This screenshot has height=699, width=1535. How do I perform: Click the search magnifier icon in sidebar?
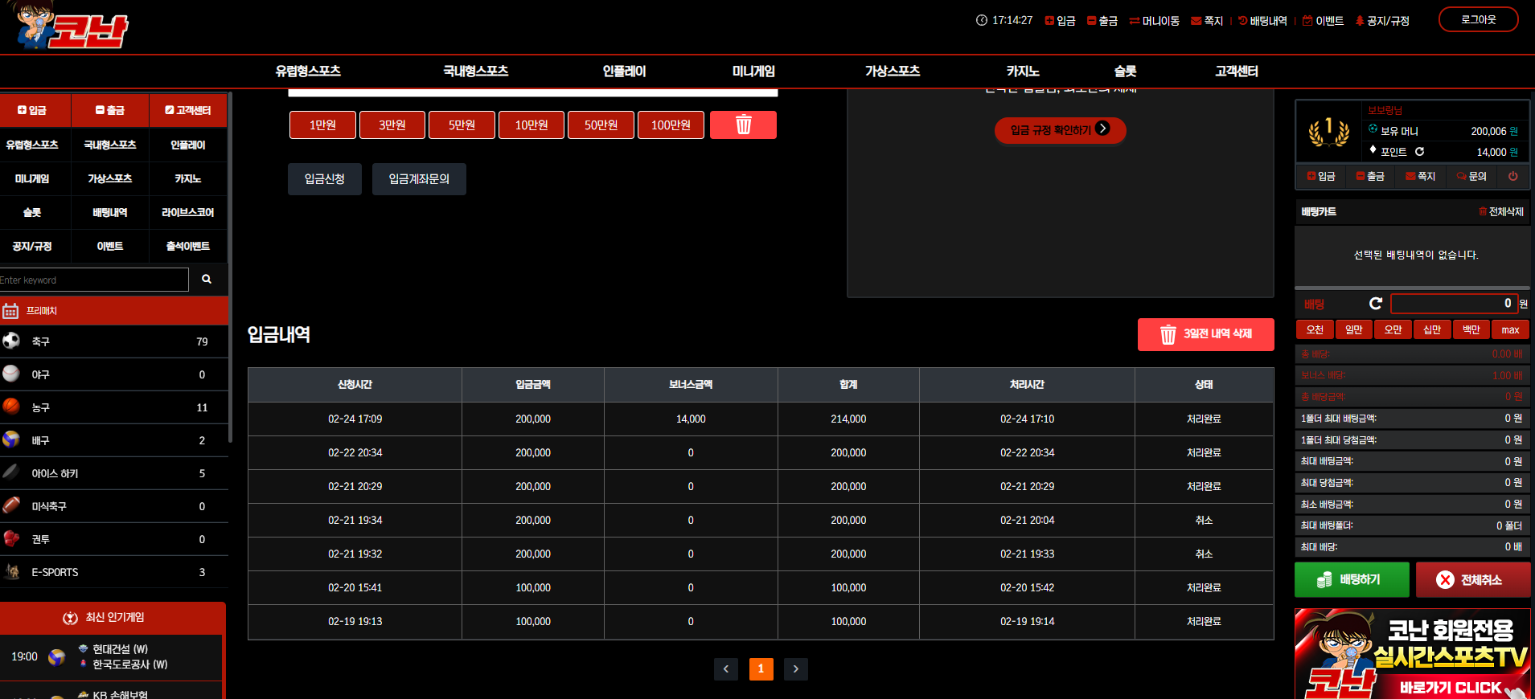[207, 280]
